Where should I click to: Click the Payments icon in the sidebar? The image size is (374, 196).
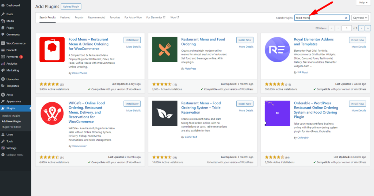(3, 57)
